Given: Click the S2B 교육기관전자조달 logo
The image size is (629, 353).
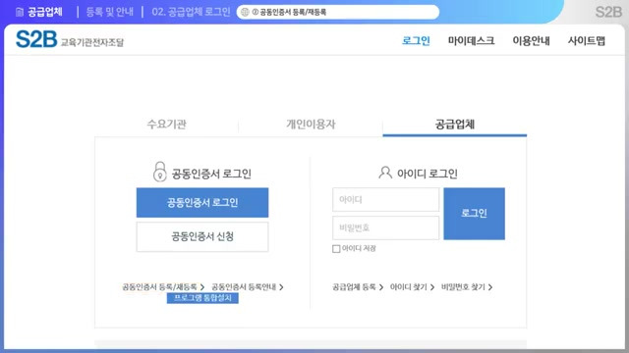Looking at the screenshot, I should [x=70, y=39].
